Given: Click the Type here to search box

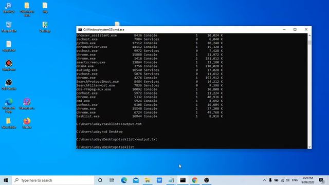Looking at the screenshot, I should (53, 180).
